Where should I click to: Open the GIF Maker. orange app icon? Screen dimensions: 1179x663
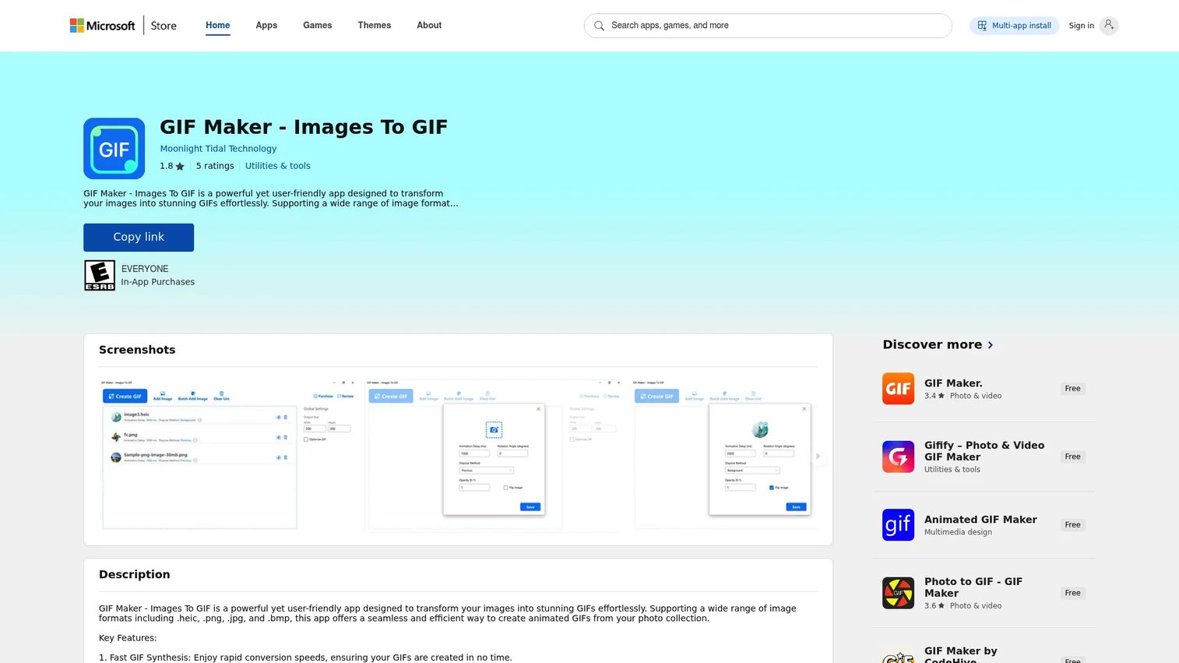point(898,389)
